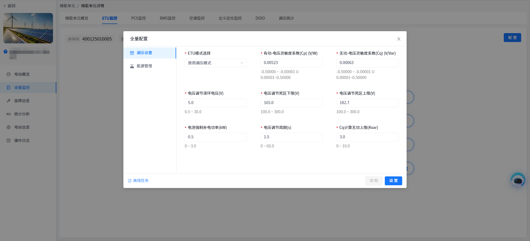Open the assistant robot chat icon
Image resolution: width=530 pixels, height=241 pixels.
tap(518, 180)
